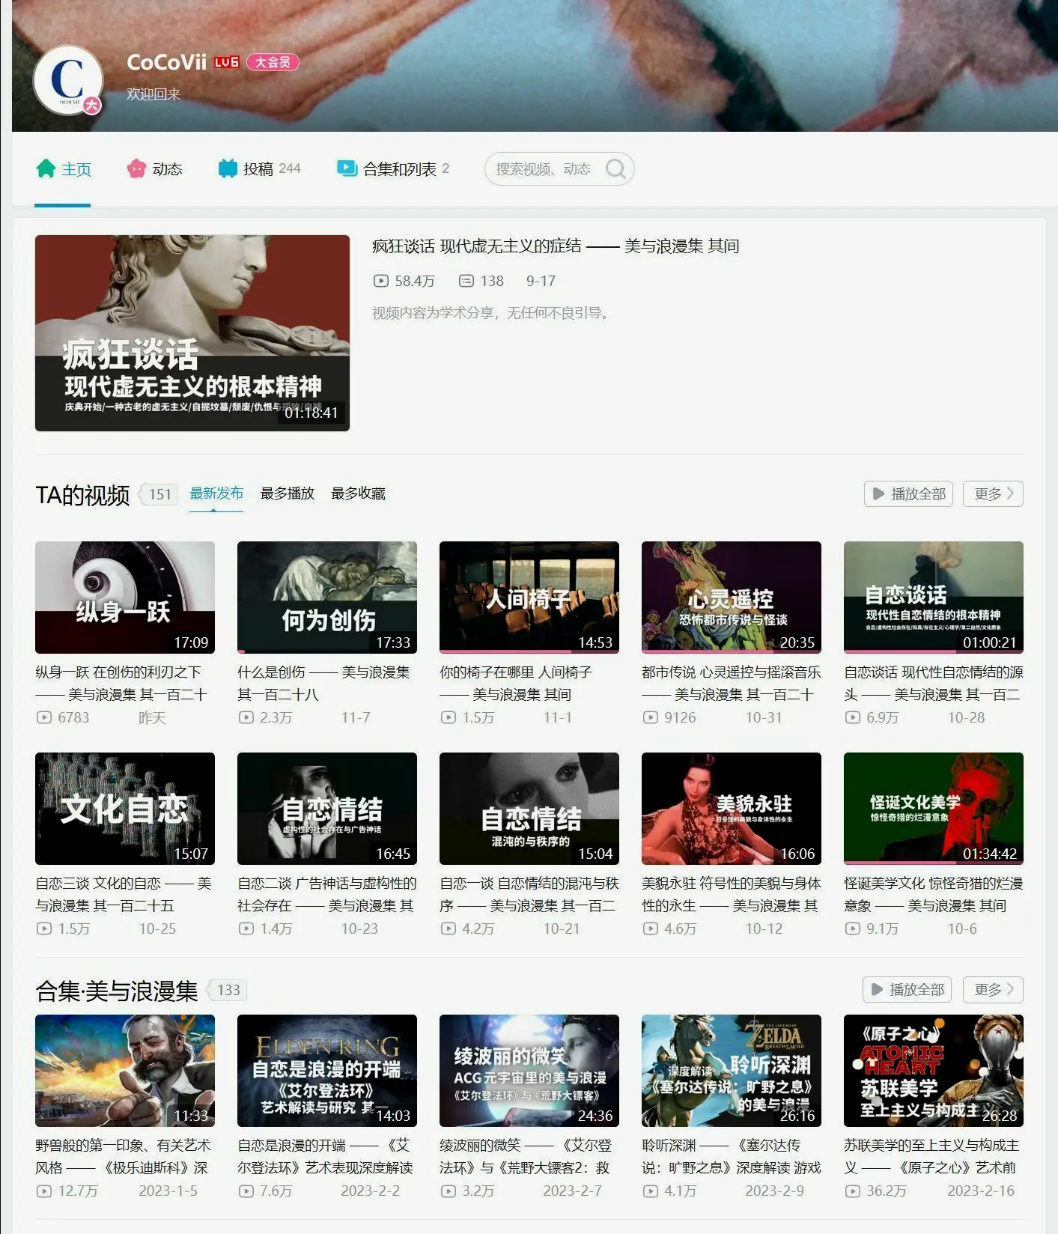Image resolution: width=1058 pixels, height=1234 pixels.
Task: Click the CoCoVii profile avatar
Action: (x=68, y=80)
